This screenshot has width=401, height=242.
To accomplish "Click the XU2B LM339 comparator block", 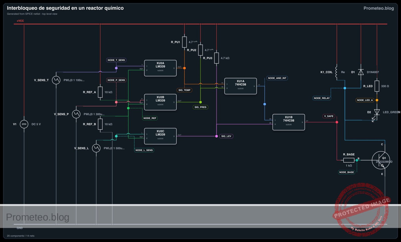I will (x=160, y=102).
